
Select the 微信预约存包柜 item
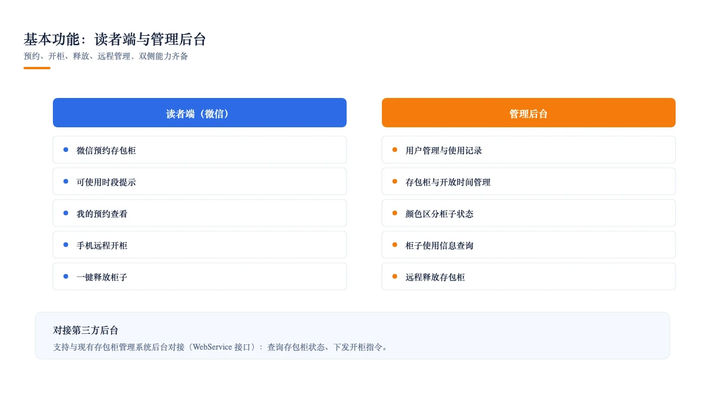tap(200, 150)
